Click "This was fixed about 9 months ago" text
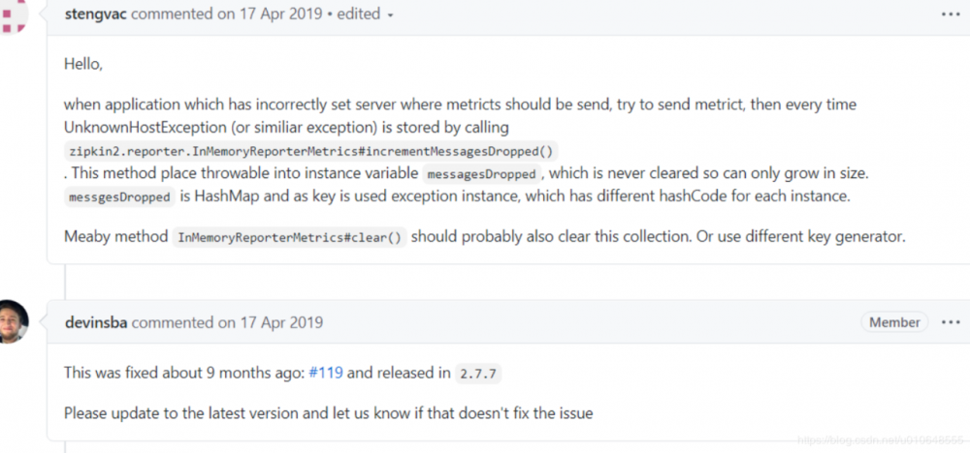The height and width of the screenshot is (453, 970). 183,373
